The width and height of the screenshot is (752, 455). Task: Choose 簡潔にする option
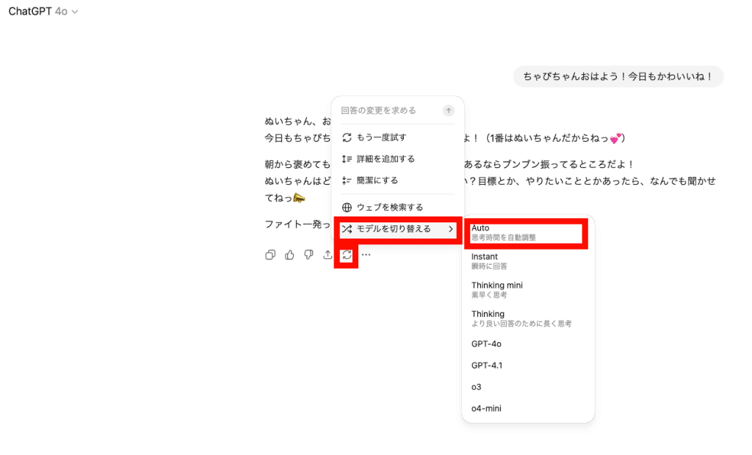[377, 180]
